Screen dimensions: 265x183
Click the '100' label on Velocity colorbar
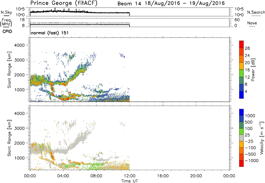pos(248,128)
